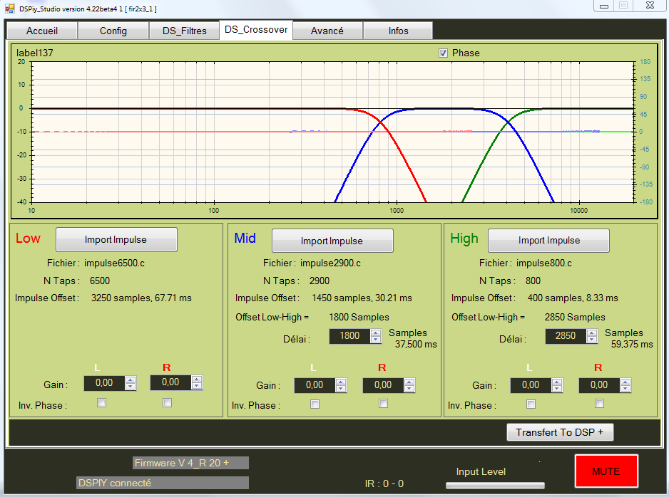The height and width of the screenshot is (497, 669).
Task: Hit the red MUTE button
Action: [x=606, y=471]
